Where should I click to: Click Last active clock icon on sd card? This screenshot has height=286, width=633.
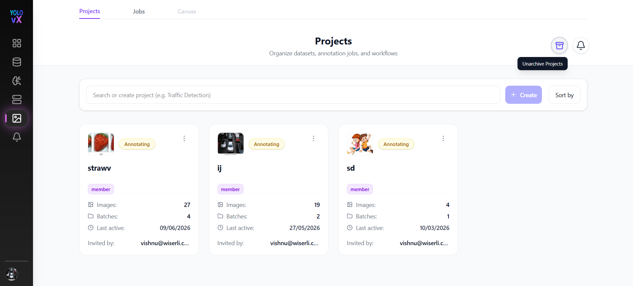(x=350, y=228)
